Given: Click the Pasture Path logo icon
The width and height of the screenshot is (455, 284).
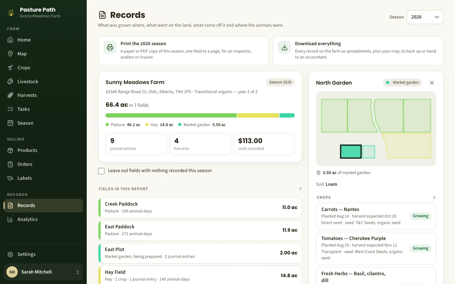Looking at the screenshot, I should coord(11,12).
